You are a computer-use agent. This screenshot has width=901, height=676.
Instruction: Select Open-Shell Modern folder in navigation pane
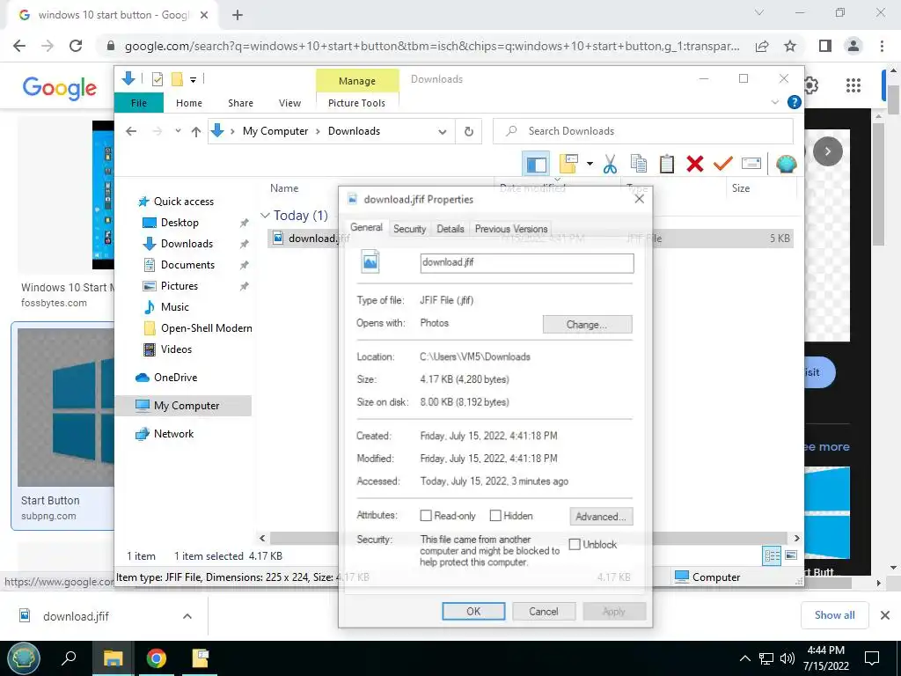206,328
